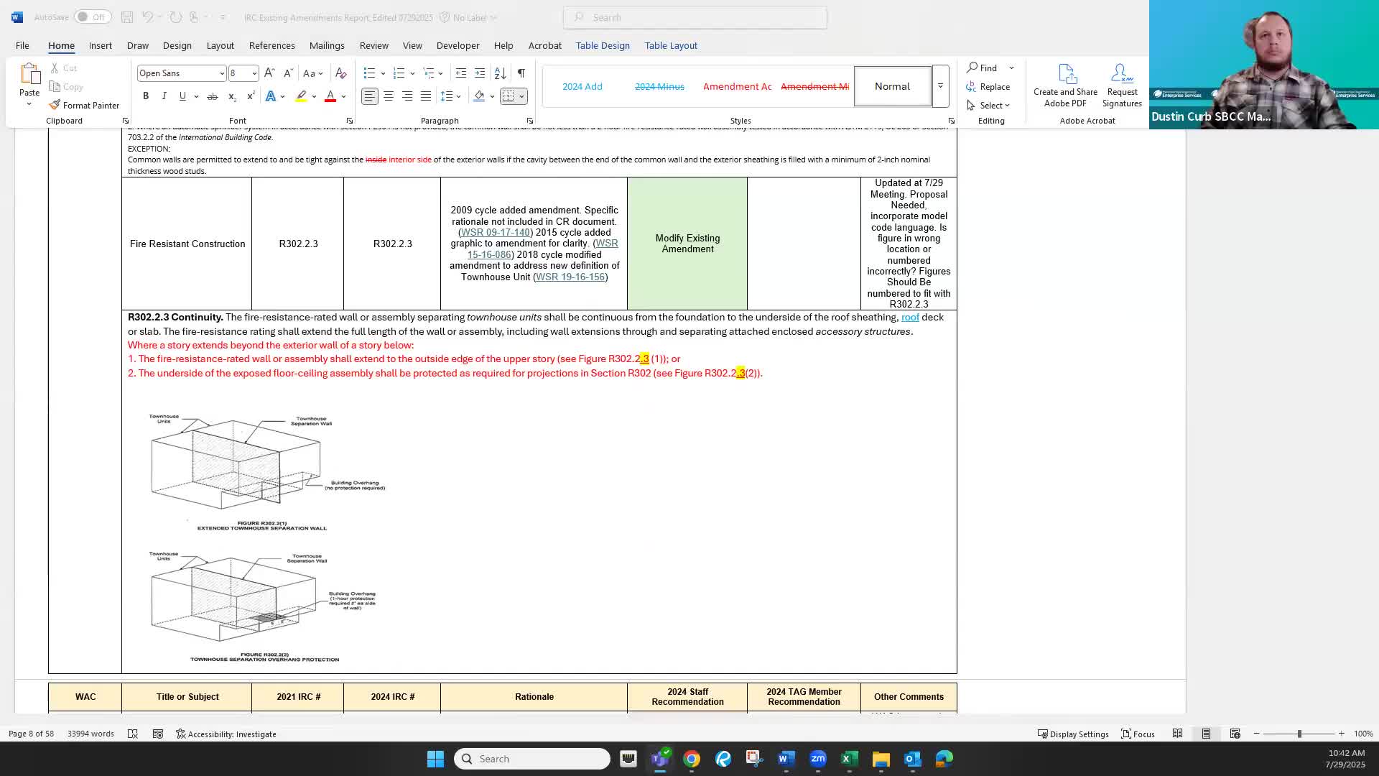
Task: Open the Select dropdown
Action: (988, 105)
